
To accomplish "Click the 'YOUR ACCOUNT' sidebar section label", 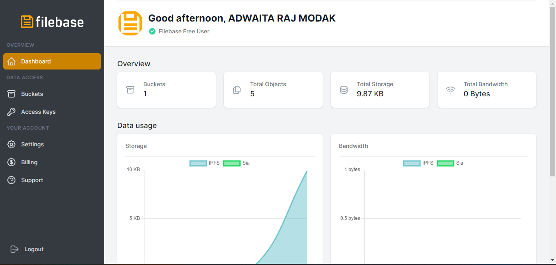I will click(x=28, y=128).
